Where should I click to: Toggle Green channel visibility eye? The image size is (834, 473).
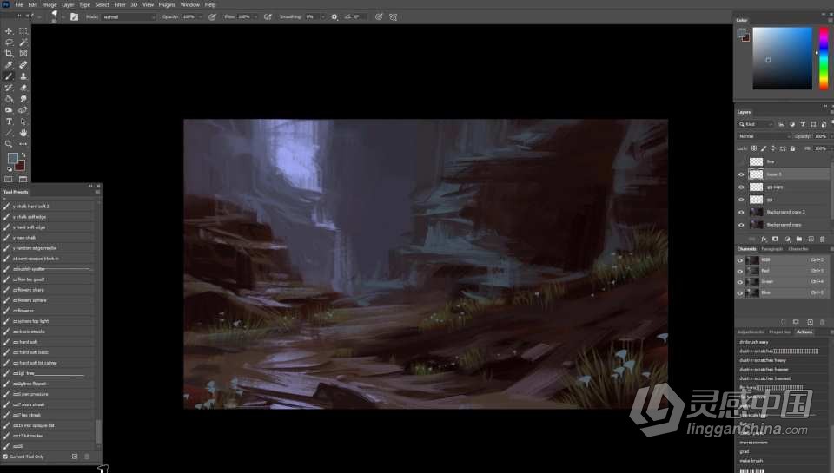coord(740,282)
